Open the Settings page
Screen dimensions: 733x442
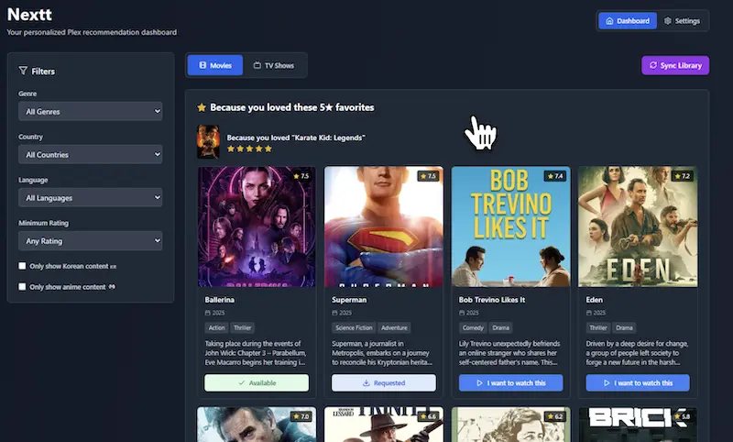682,21
